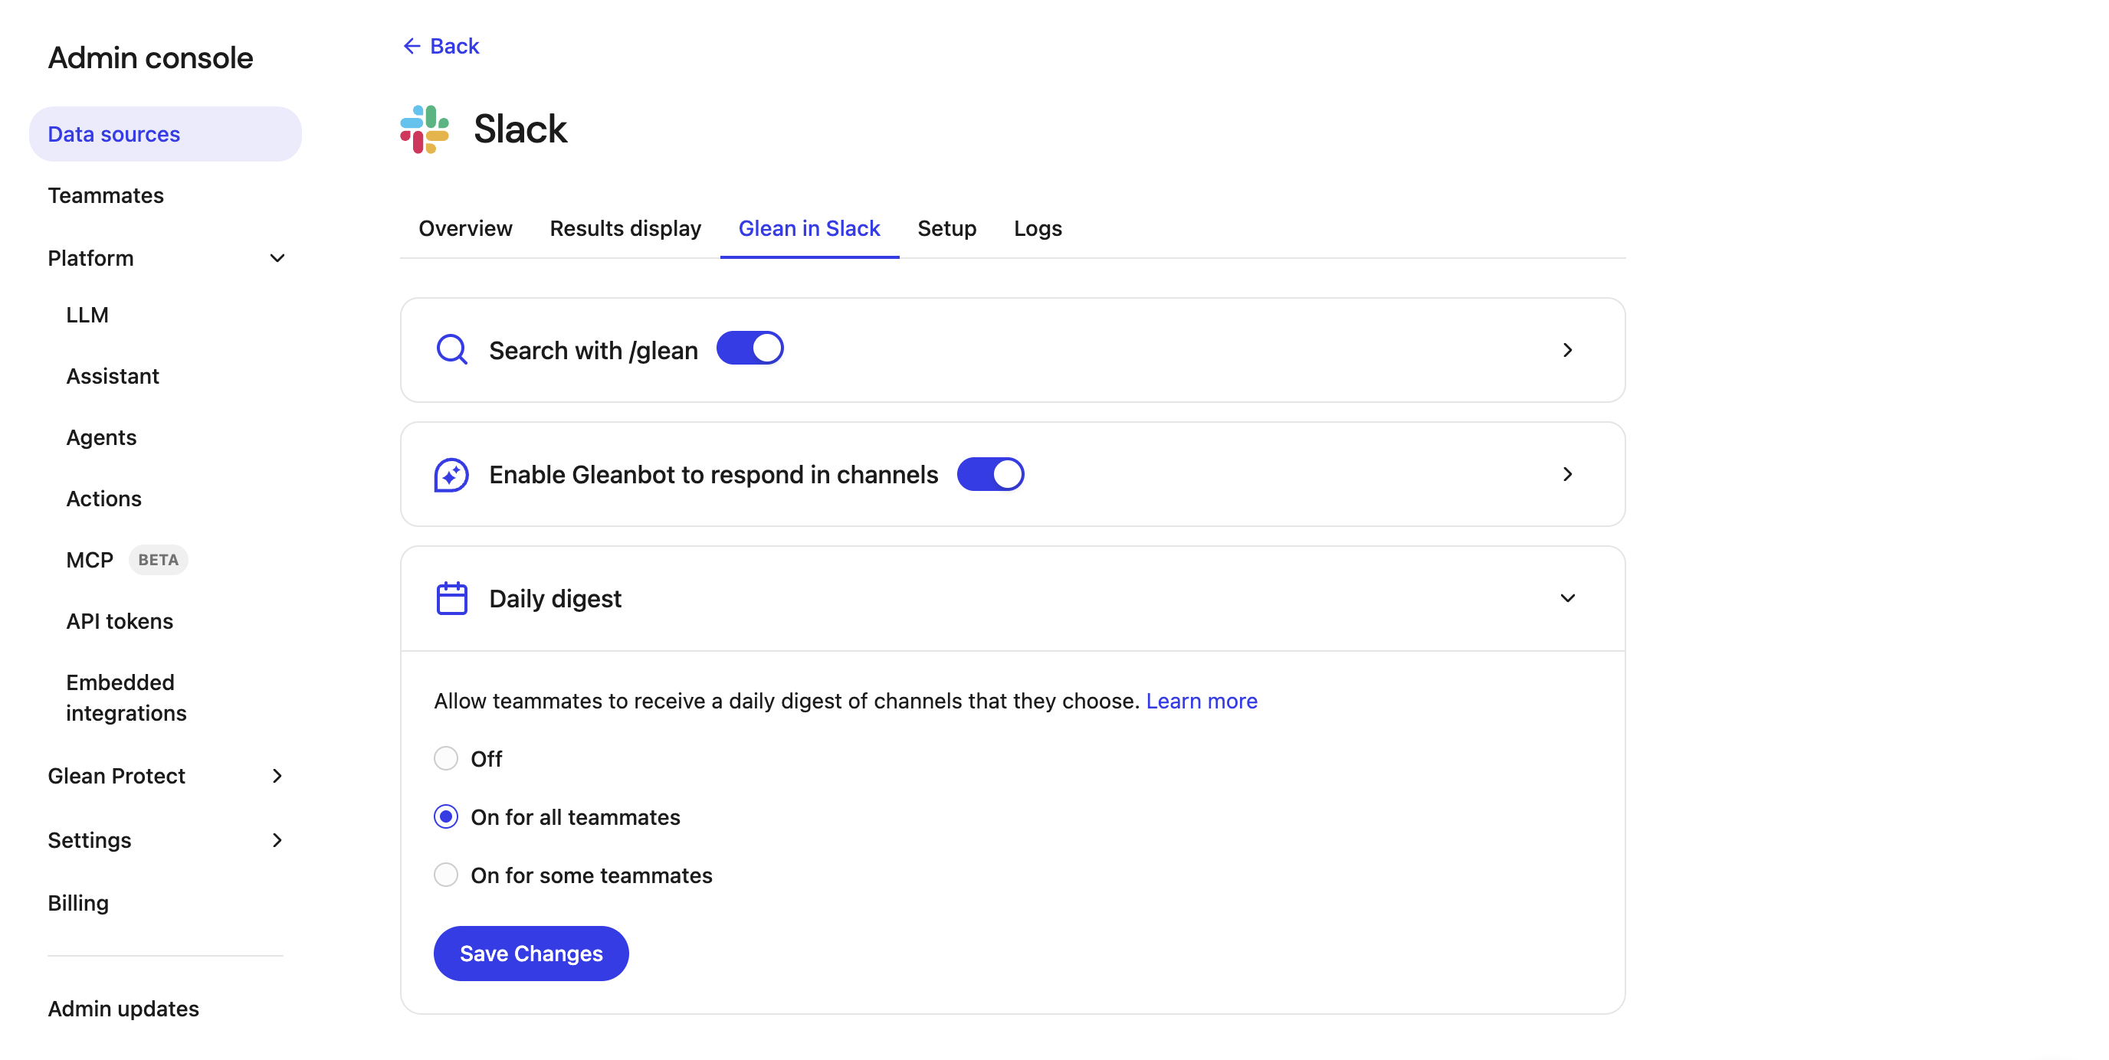Click the magnifier icon beside Search with /glean
The width and height of the screenshot is (2109, 1060).
451,349
